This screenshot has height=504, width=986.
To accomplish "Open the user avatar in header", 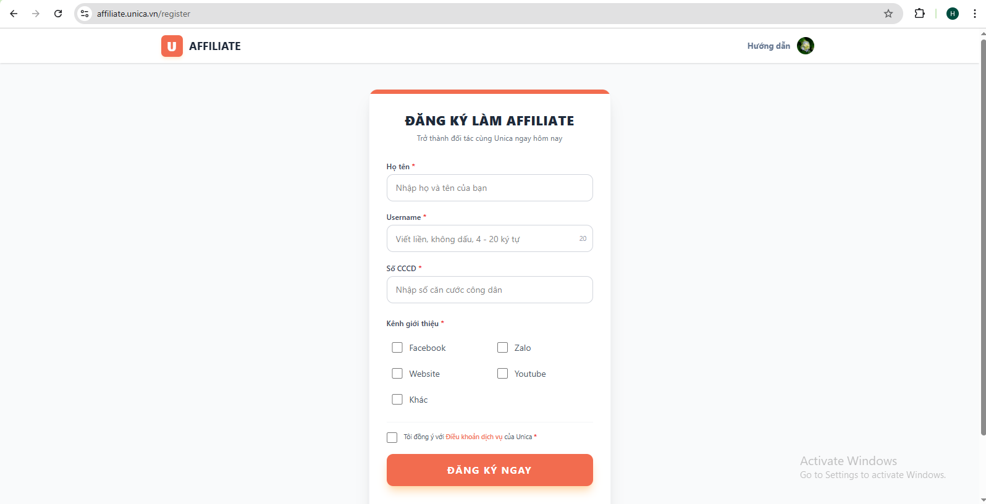I will [x=805, y=46].
